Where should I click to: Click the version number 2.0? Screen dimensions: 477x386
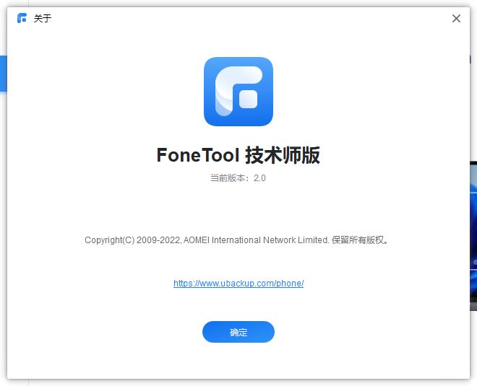(x=259, y=178)
